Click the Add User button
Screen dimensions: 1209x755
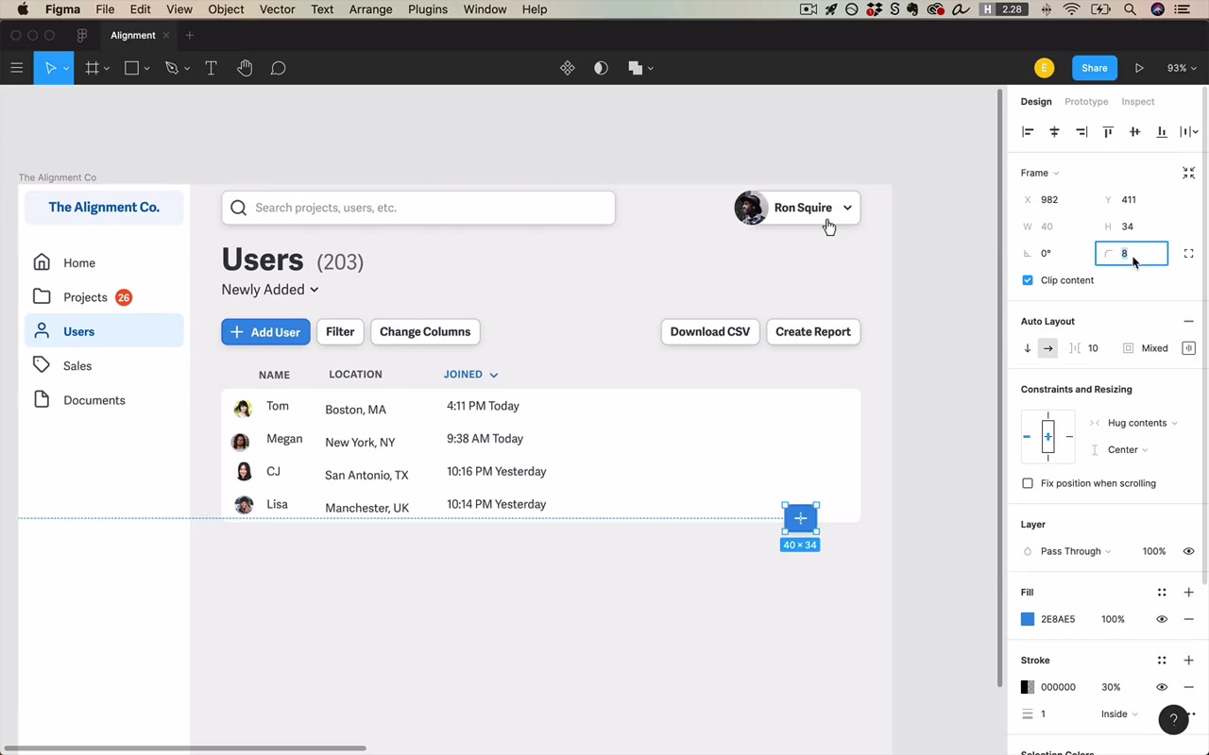pos(265,332)
